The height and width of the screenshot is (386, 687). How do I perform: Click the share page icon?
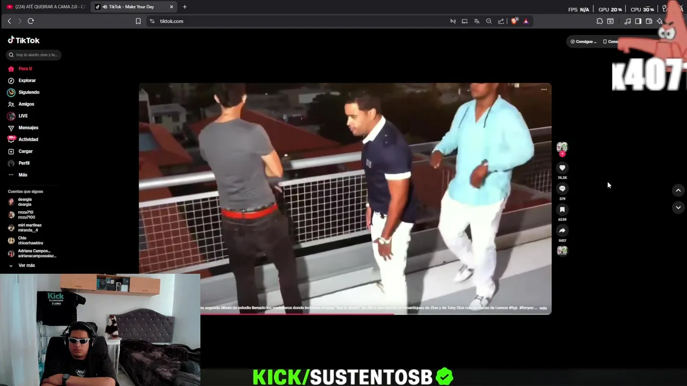pyautogui.click(x=501, y=21)
